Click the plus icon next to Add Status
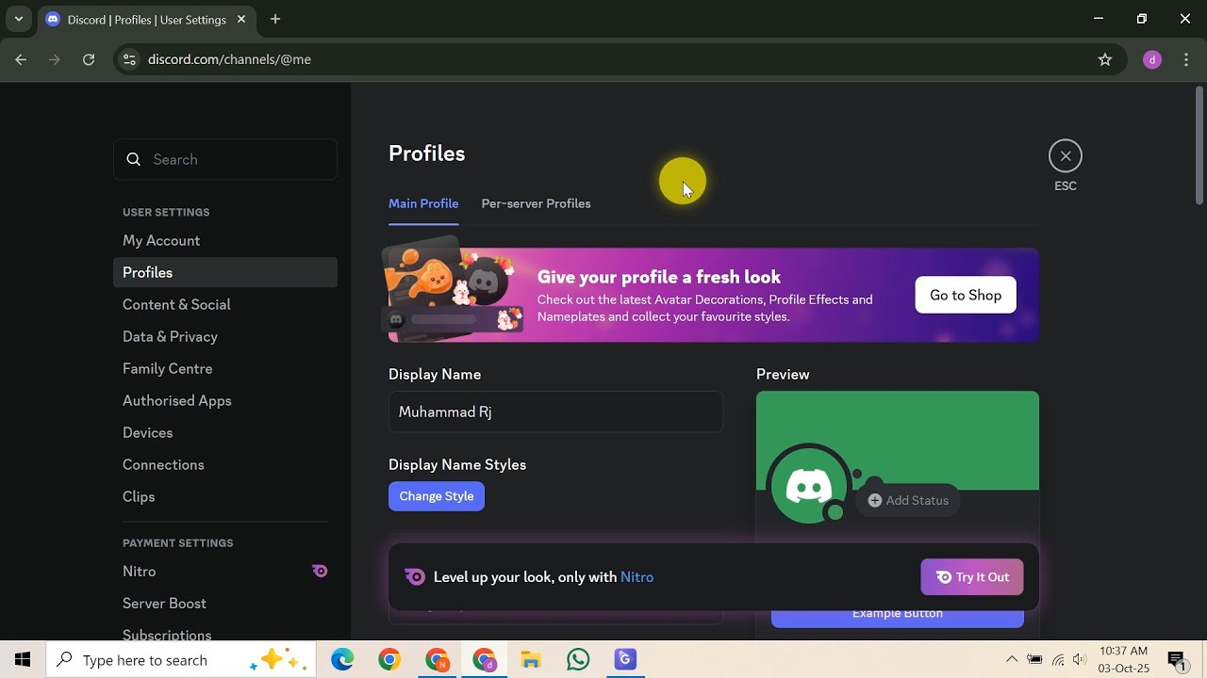The height and width of the screenshot is (678, 1207). click(875, 500)
